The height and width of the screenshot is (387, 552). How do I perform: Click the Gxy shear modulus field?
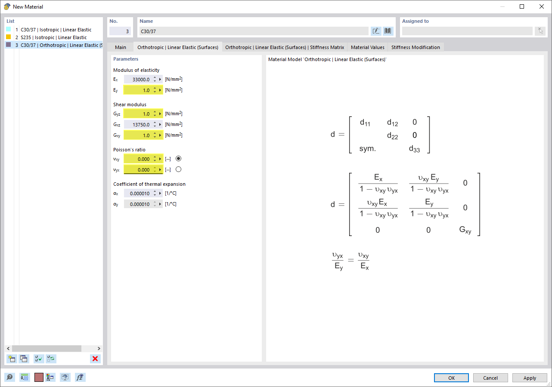(138, 135)
